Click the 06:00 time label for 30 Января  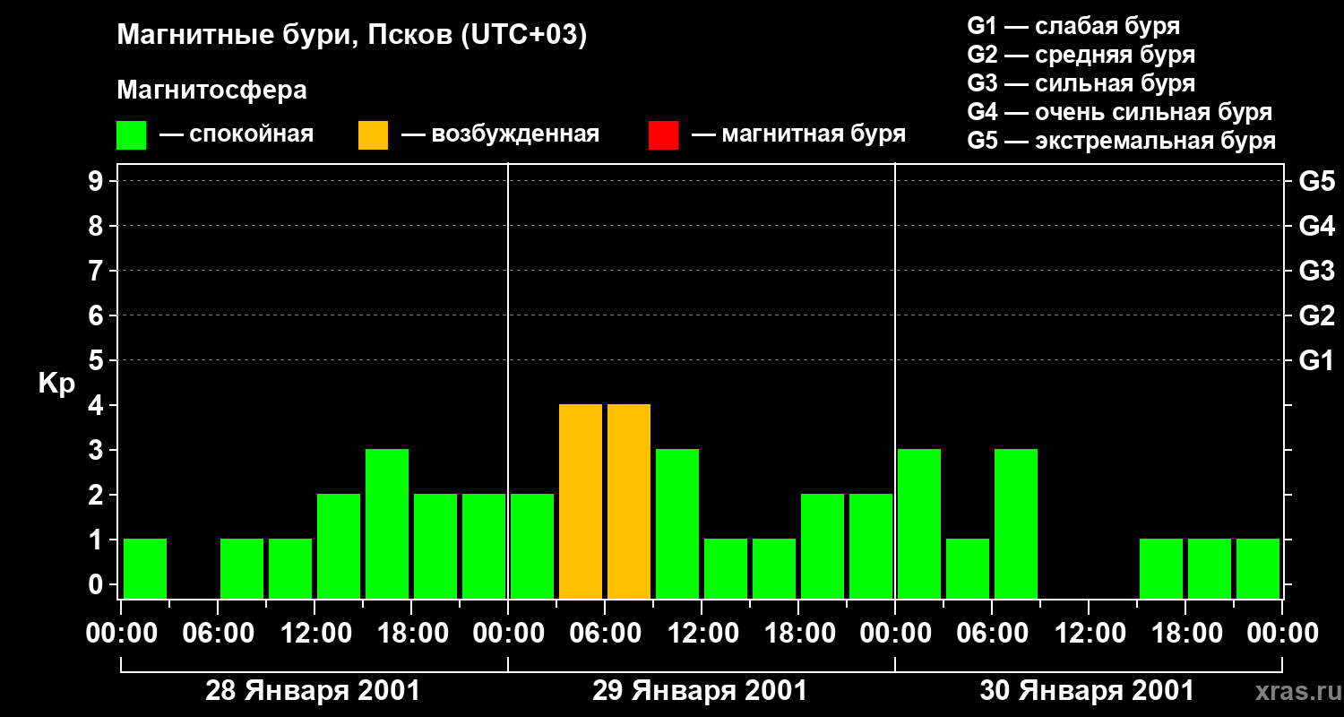coord(991,634)
